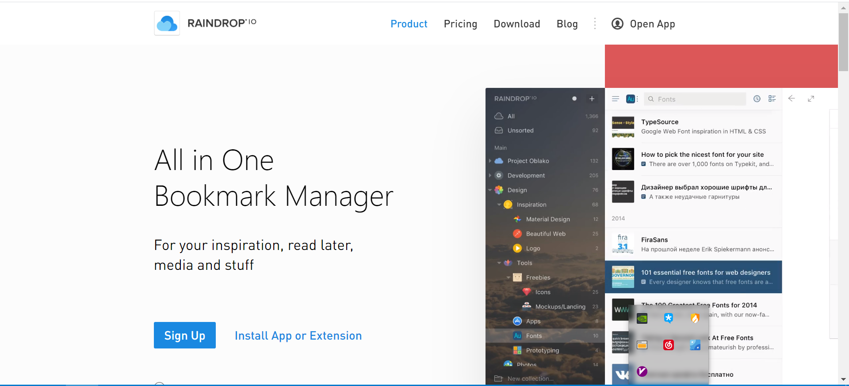This screenshot has width=849, height=386.
Task: Click the cloud icon next to All
Action: click(x=499, y=116)
